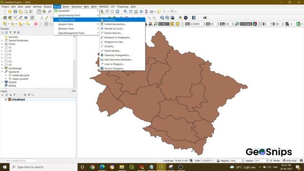Click the Select Features tool icon
Screen dimensions: 304x171
tap(5, 24)
